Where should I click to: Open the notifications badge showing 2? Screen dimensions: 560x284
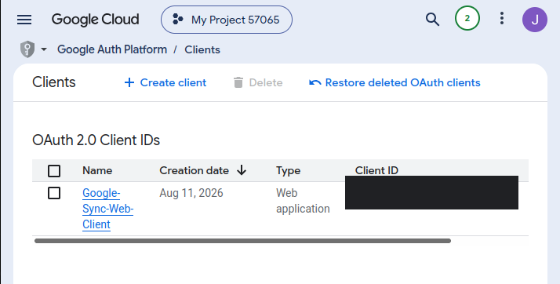point(467,18)
